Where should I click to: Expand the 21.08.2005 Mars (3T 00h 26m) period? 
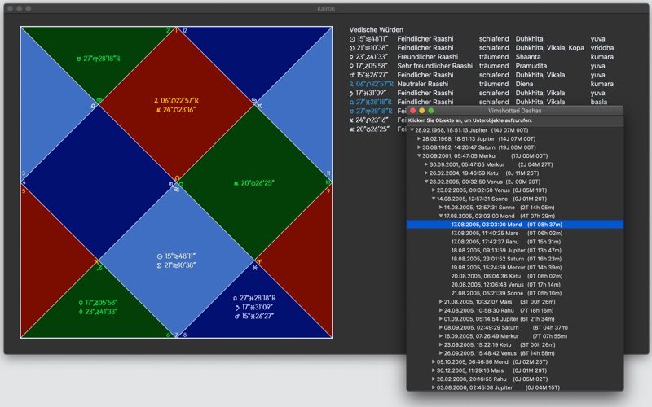click(441, 302)
